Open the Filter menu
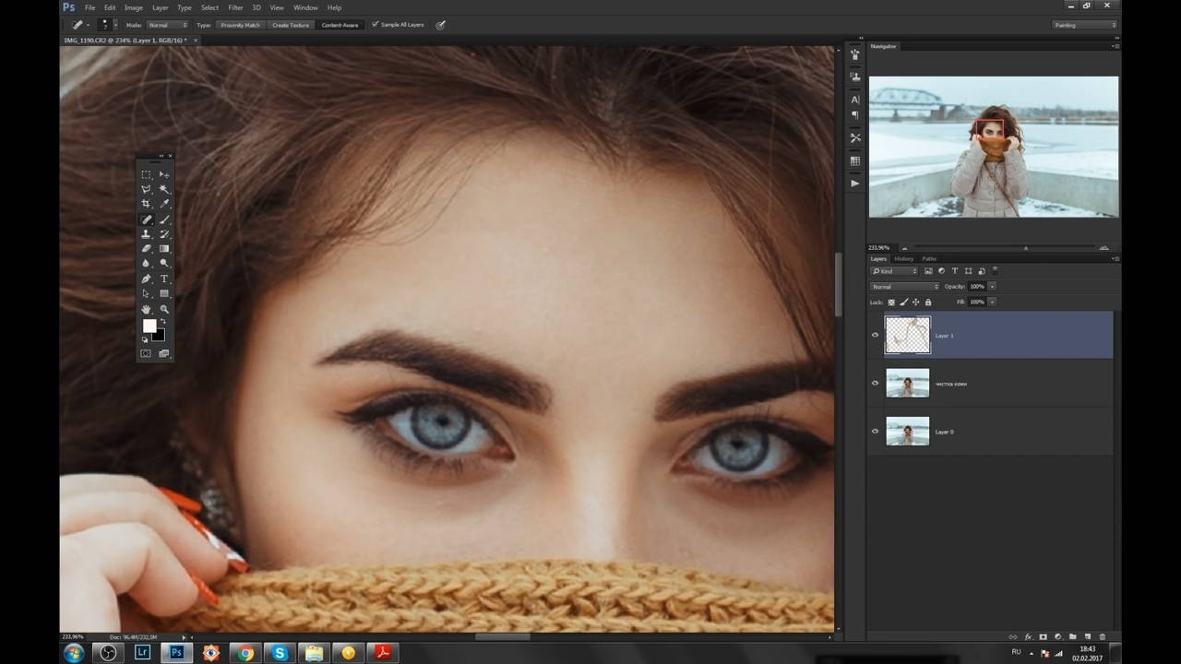Viewport: 1181px width, 664px height. (235, 7)
